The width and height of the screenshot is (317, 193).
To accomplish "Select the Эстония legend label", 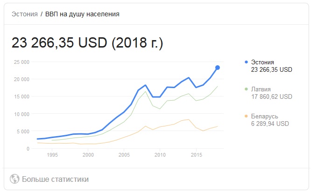I will click(x=262, y=62).
